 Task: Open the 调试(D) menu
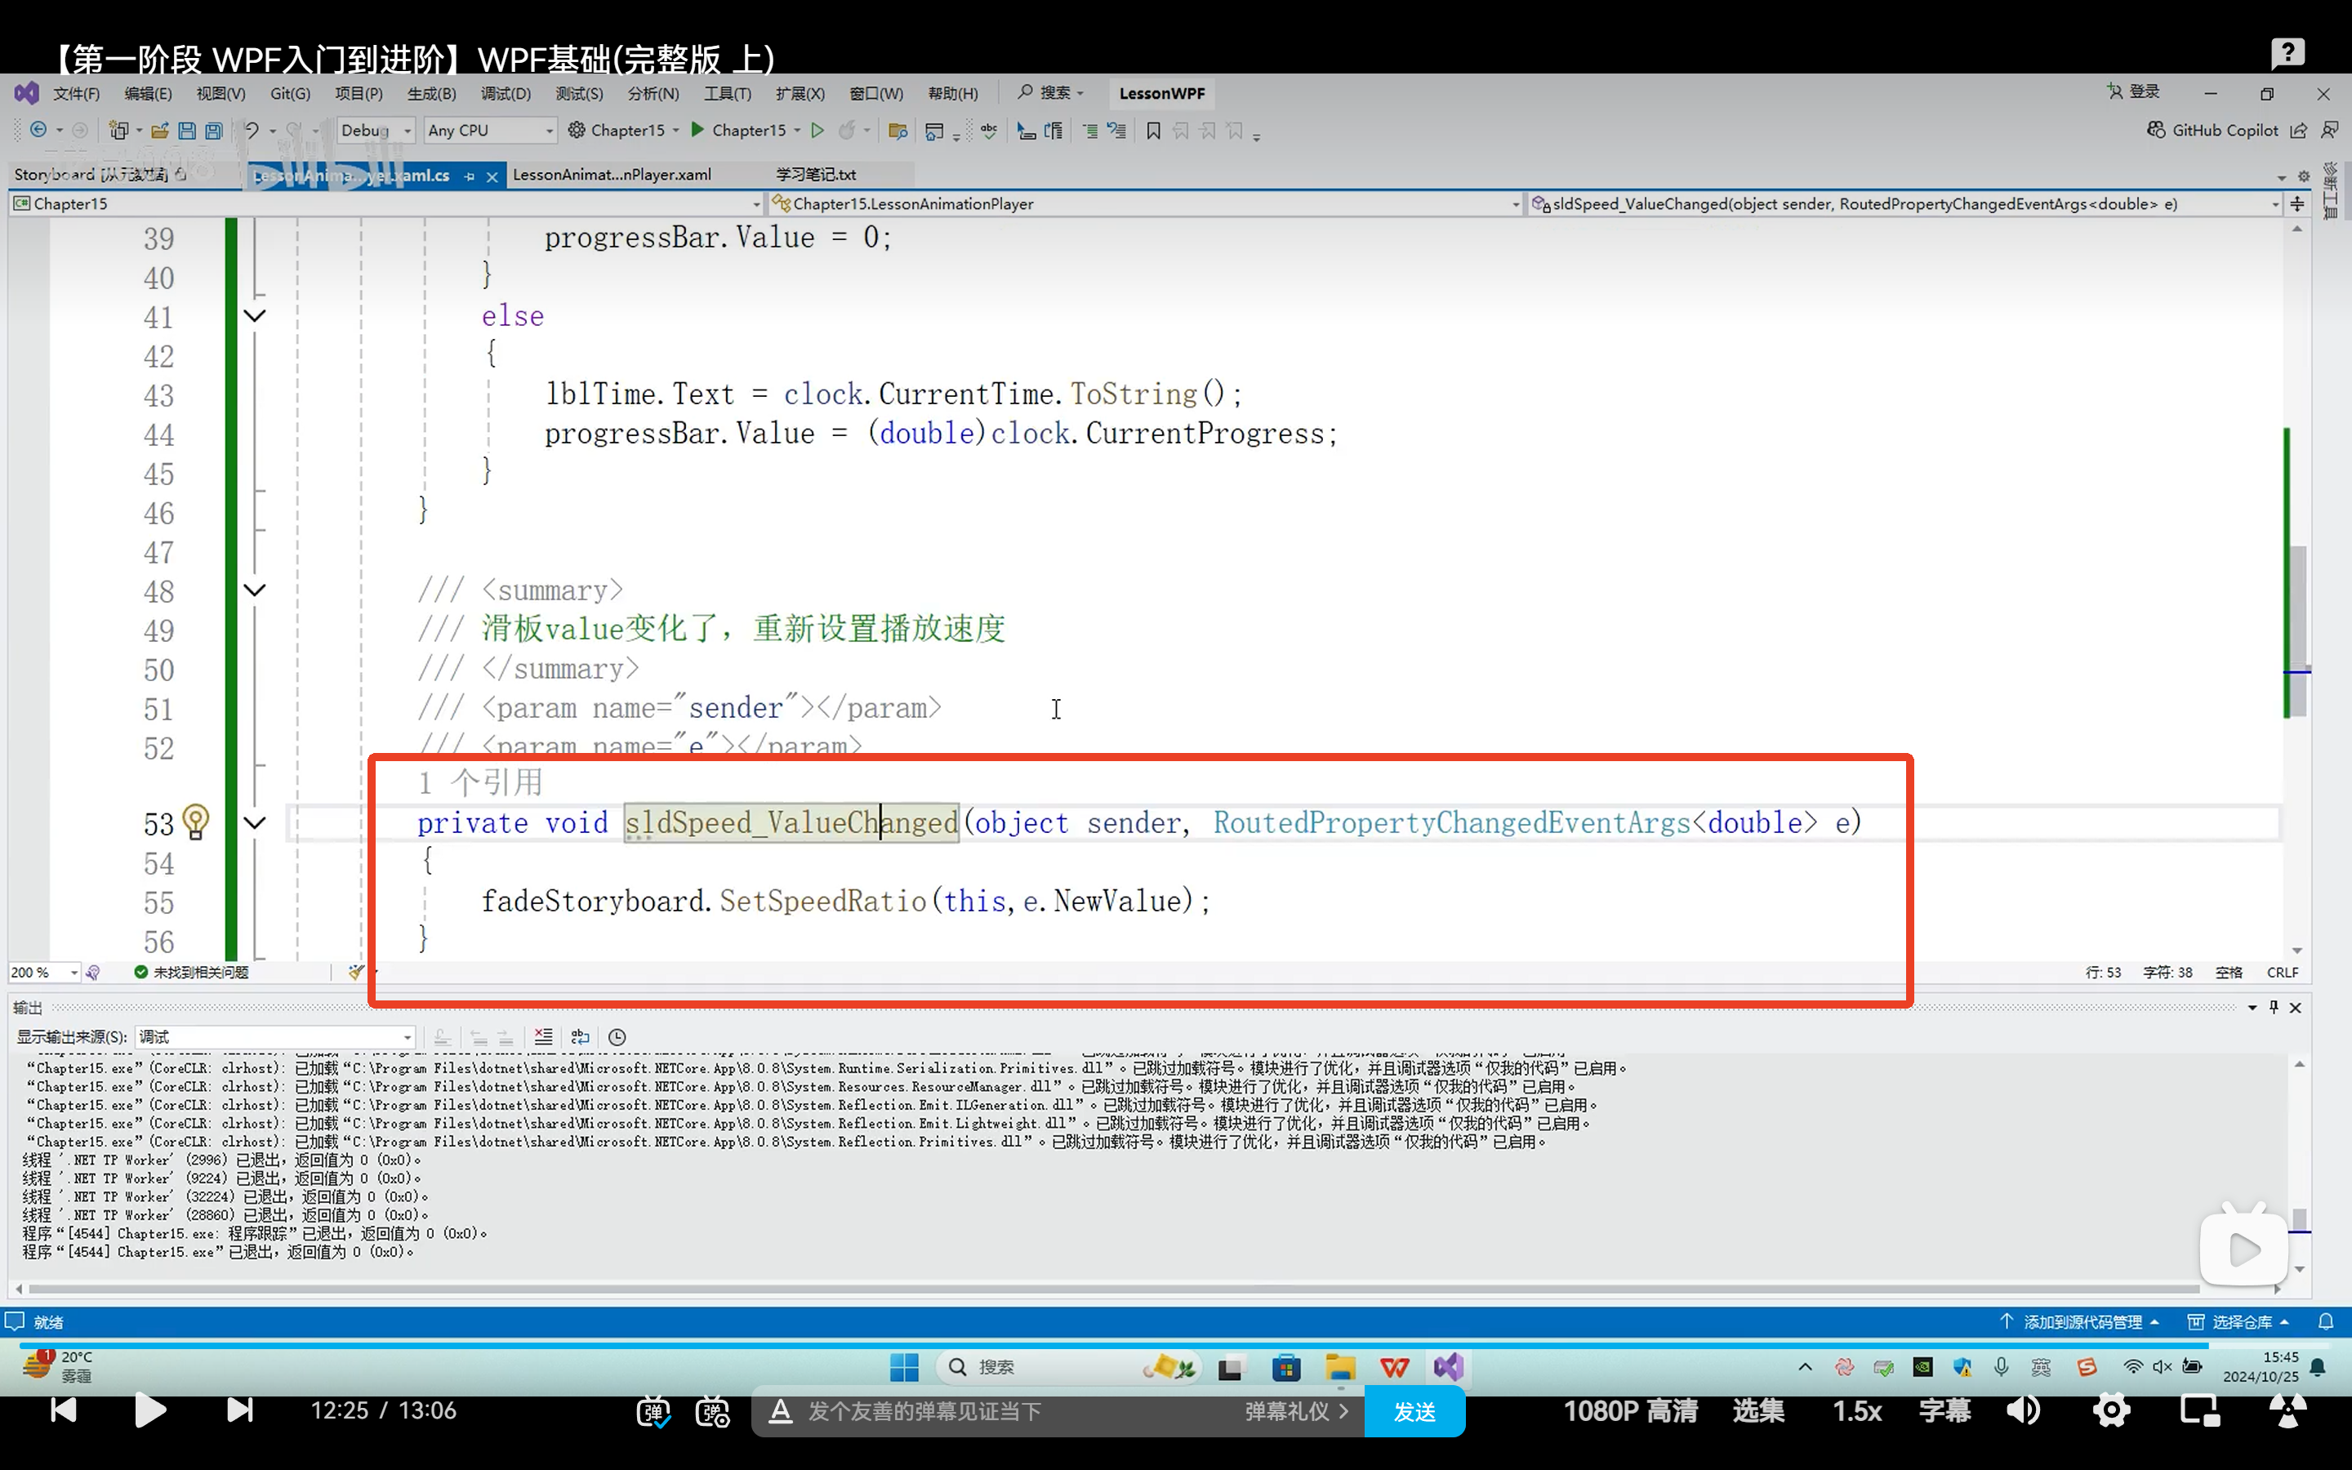click(506, 93)
